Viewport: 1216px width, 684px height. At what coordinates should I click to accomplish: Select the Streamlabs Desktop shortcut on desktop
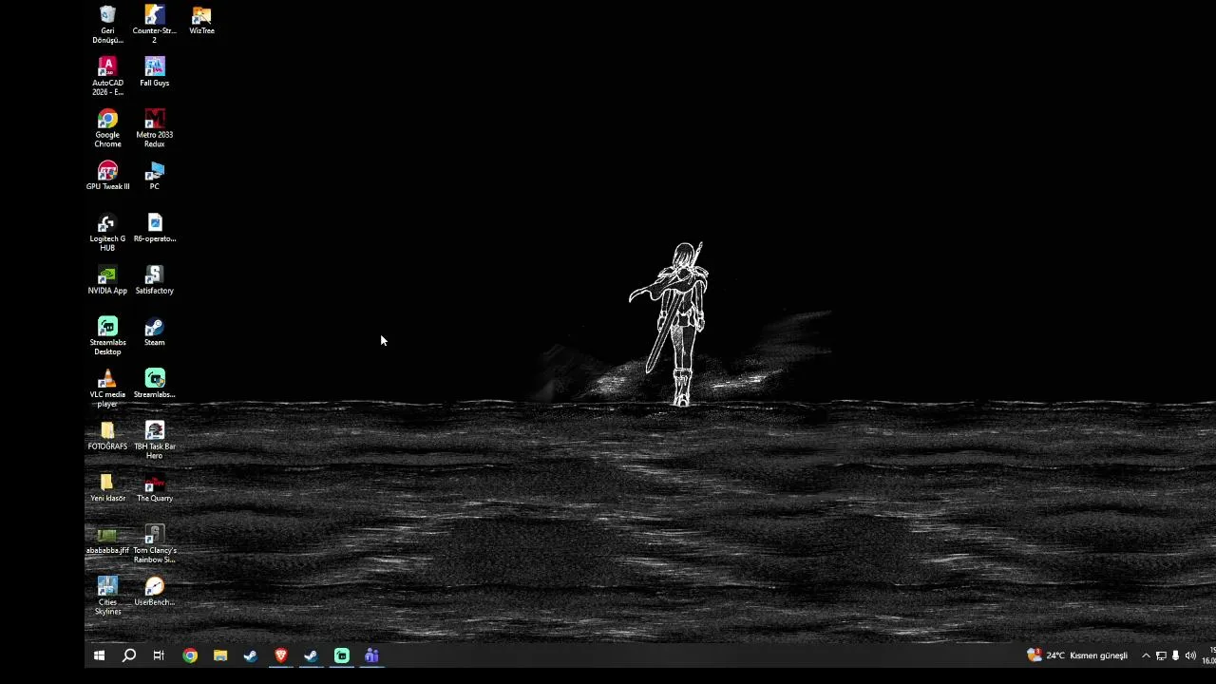click(x=107, y=336)
